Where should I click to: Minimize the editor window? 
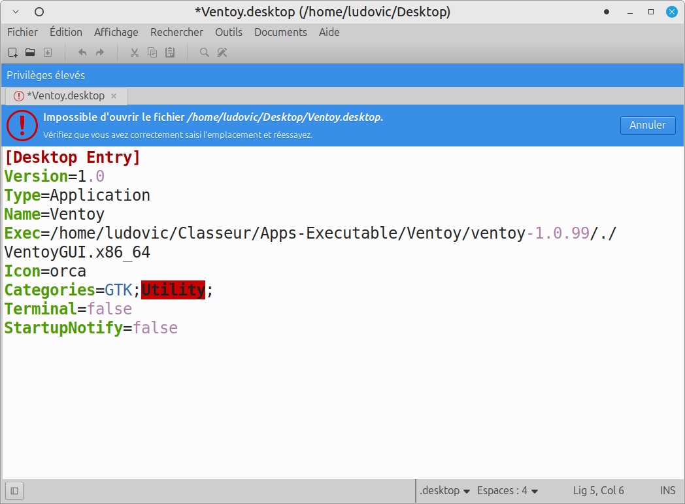click(x=630, y=12)
